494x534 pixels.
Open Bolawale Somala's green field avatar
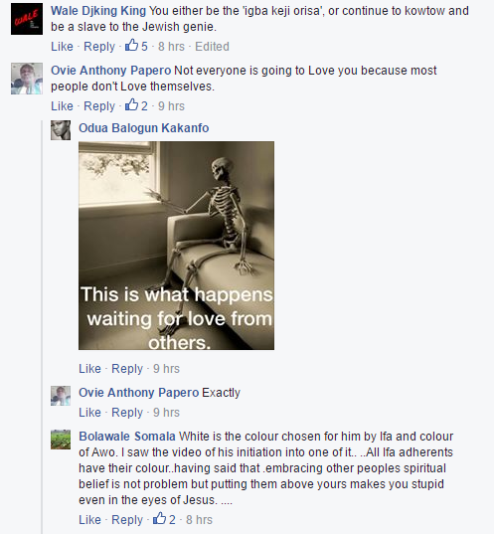tap(61, 440)
